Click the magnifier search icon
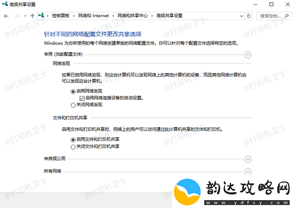295x208 pixels. click(287, 16)
